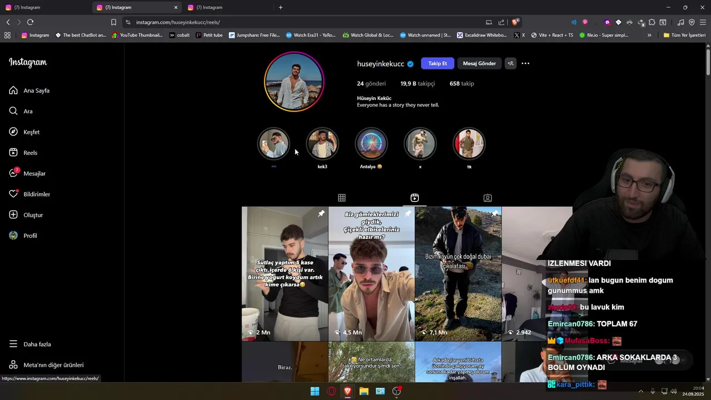Click the browser forward arrow
This screenshot has width=711, height=400.
coord(19,22)
